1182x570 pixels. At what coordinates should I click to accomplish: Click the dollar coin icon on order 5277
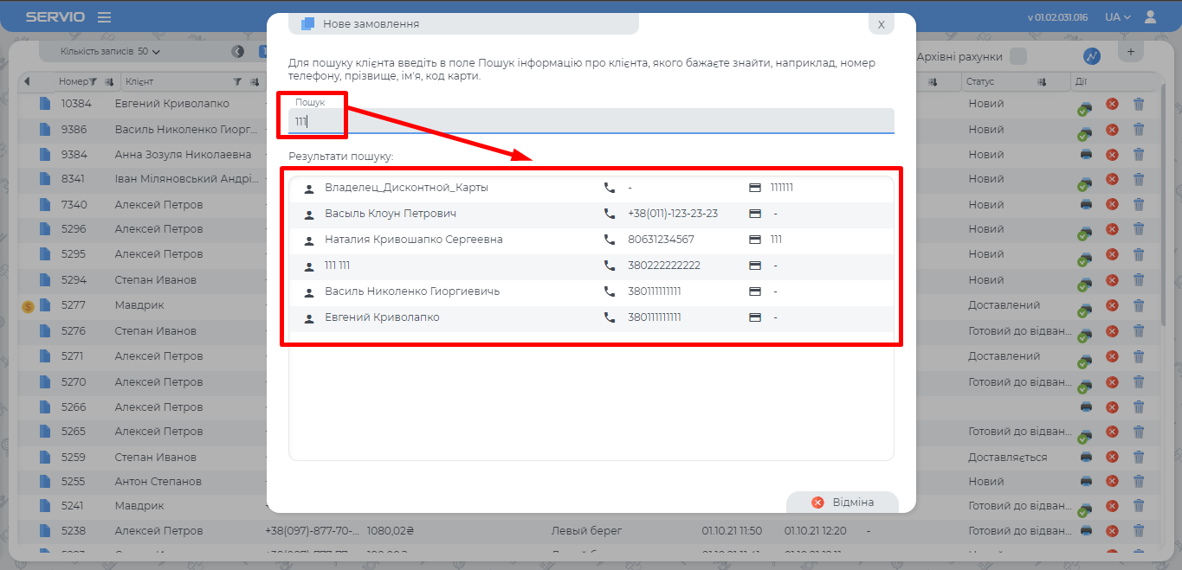pos(28,306)
